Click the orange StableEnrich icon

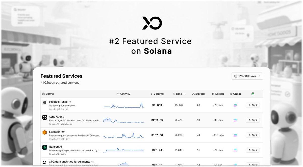(45, 132)
